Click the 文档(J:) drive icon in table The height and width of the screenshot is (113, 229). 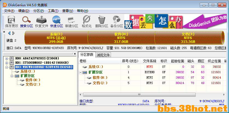(x=89, y=83)
